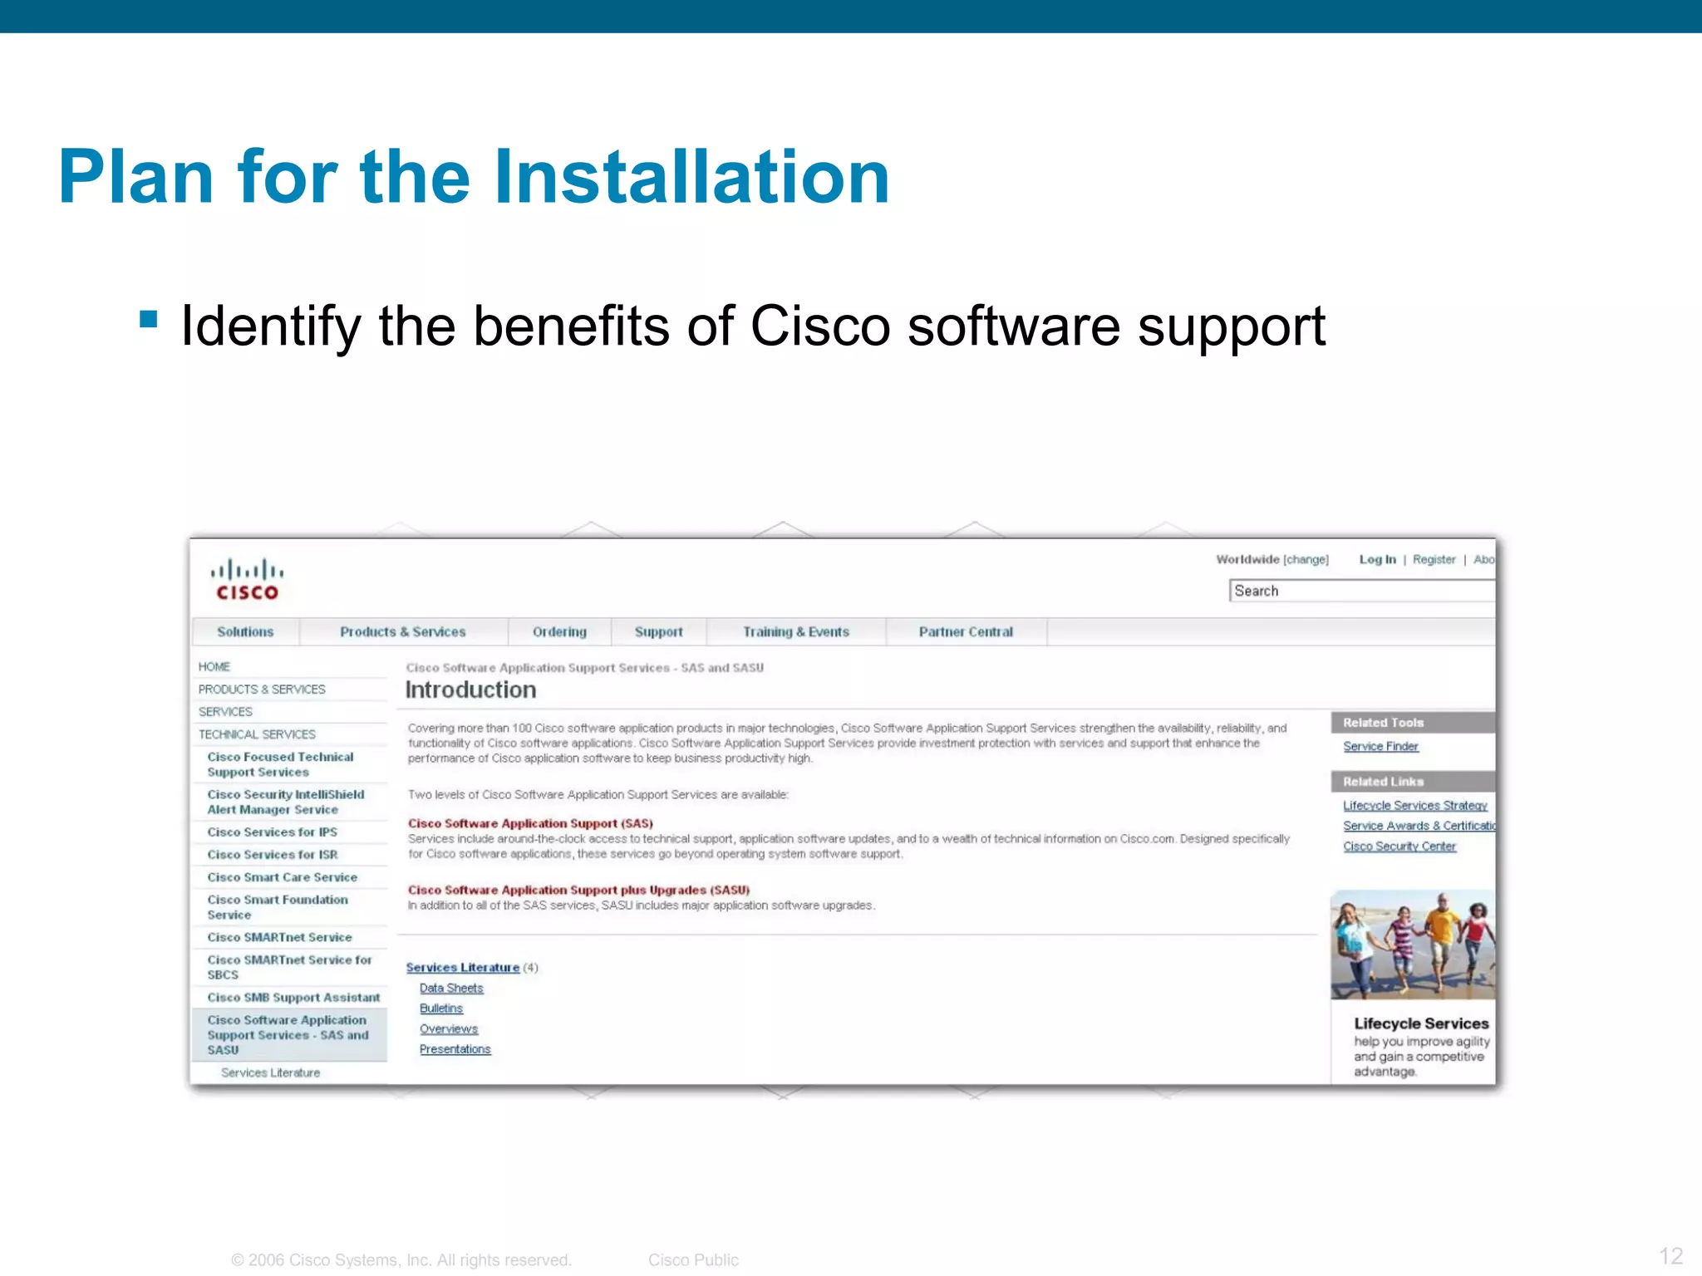Image resolution: width=1702 pixels, height=1276 pixels.
Task: Go to the Support tab
Action: click(x=659, y=632)
